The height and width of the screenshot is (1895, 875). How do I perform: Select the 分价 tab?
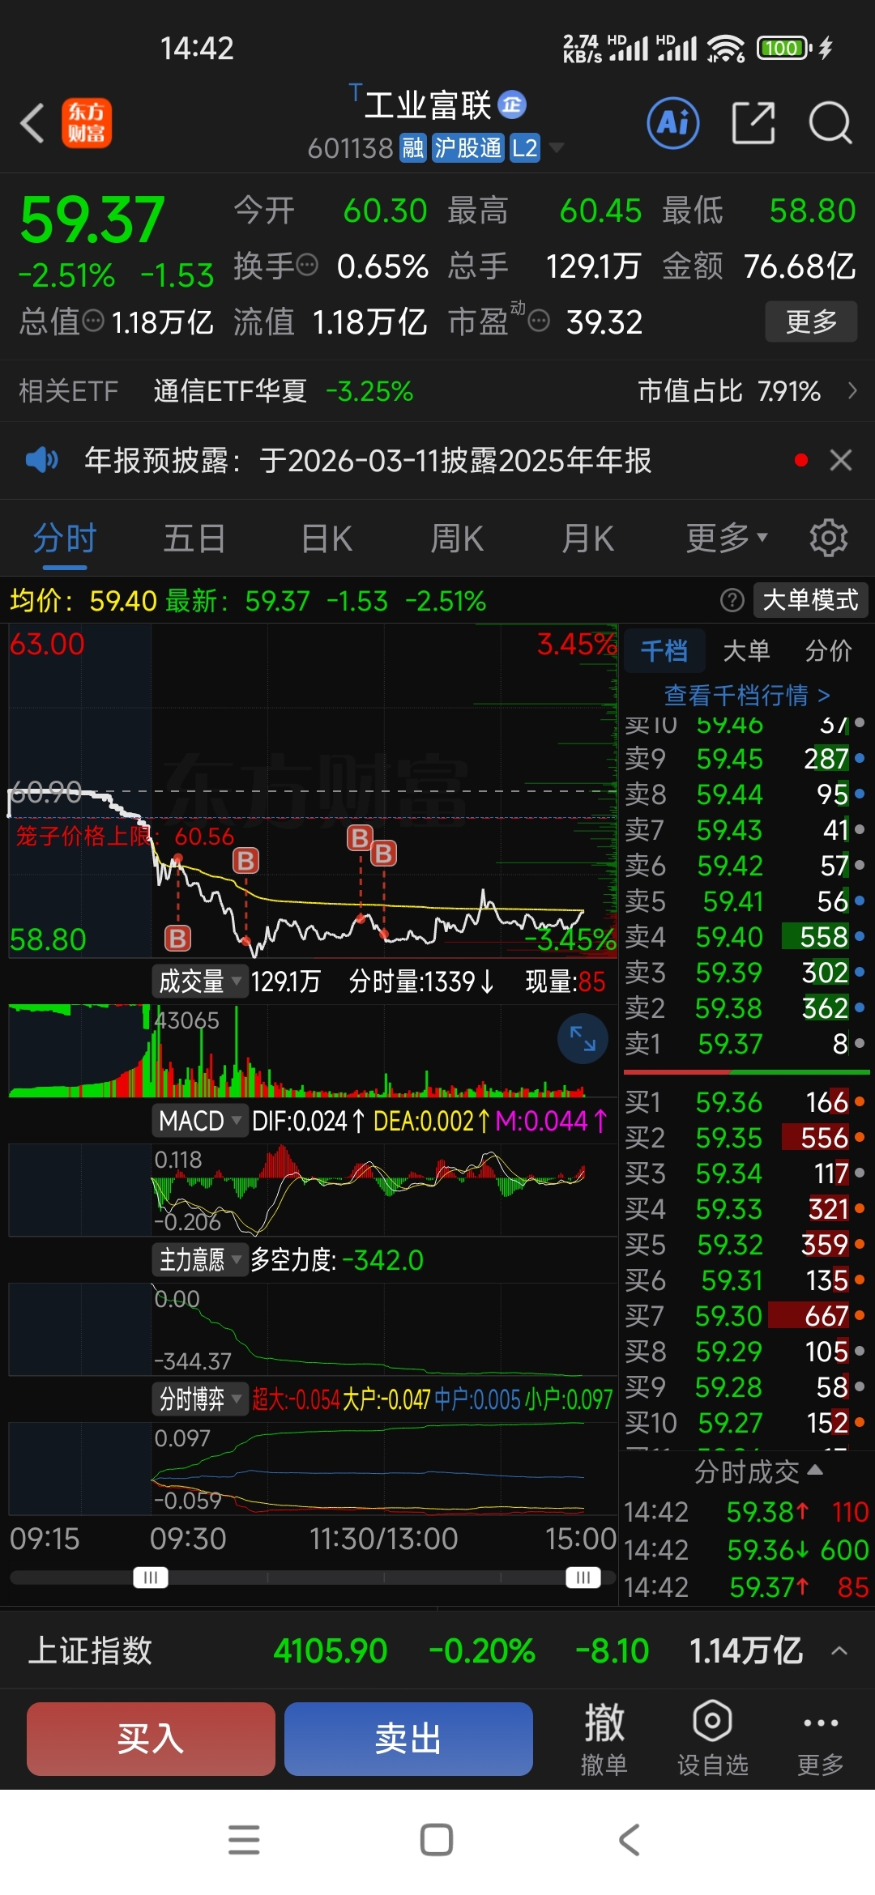tap(828, 650)
